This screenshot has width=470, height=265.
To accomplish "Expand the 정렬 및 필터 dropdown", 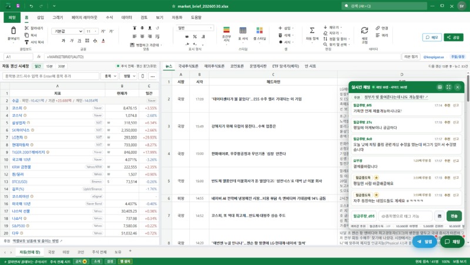I will [x=335, y=39].
